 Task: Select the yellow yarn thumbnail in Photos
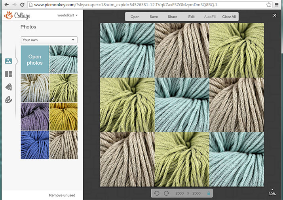click(x=64, y=116)
